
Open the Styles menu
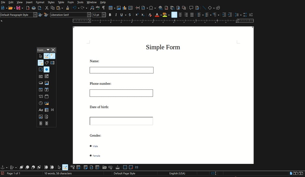51,2
